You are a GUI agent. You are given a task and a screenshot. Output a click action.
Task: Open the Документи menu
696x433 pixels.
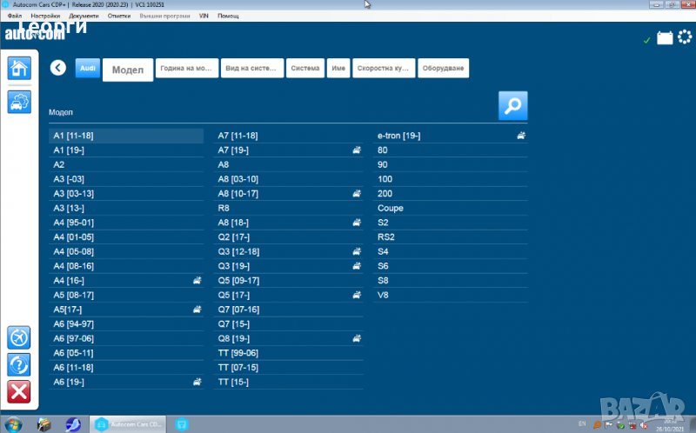[84, 16]
